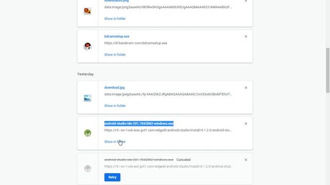Show android-studio installer in folder

115,142
